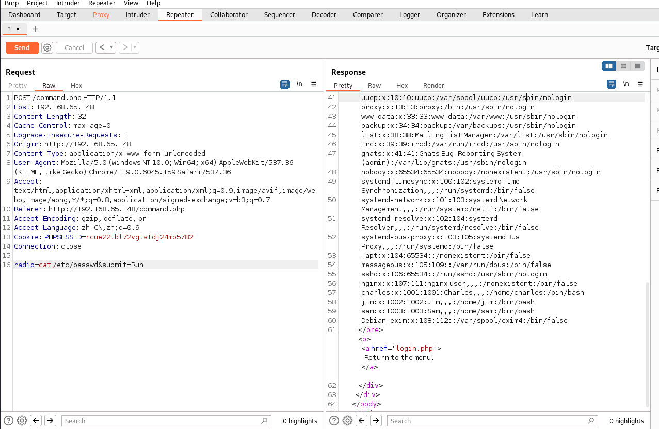Open search settings gear below Request pane

[22, 421]
